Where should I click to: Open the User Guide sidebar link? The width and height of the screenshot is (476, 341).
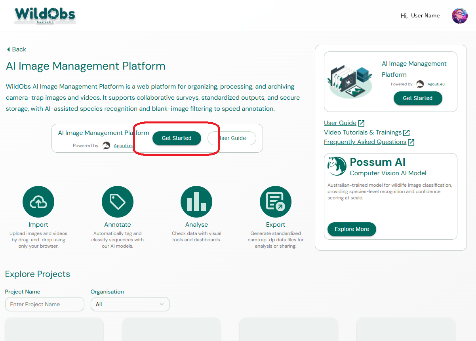click(x=340, y=123)
